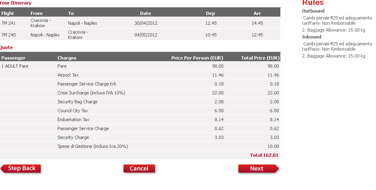The width and height of the screenshot is (376, 190).
Task: Click the Your Itinerary heading
Action: 15,3
